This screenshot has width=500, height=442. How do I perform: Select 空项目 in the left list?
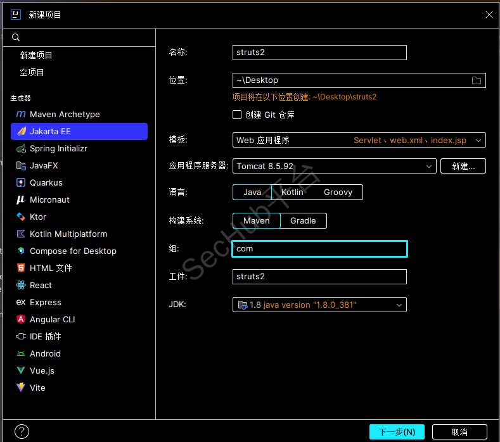(x=32, y=73)
